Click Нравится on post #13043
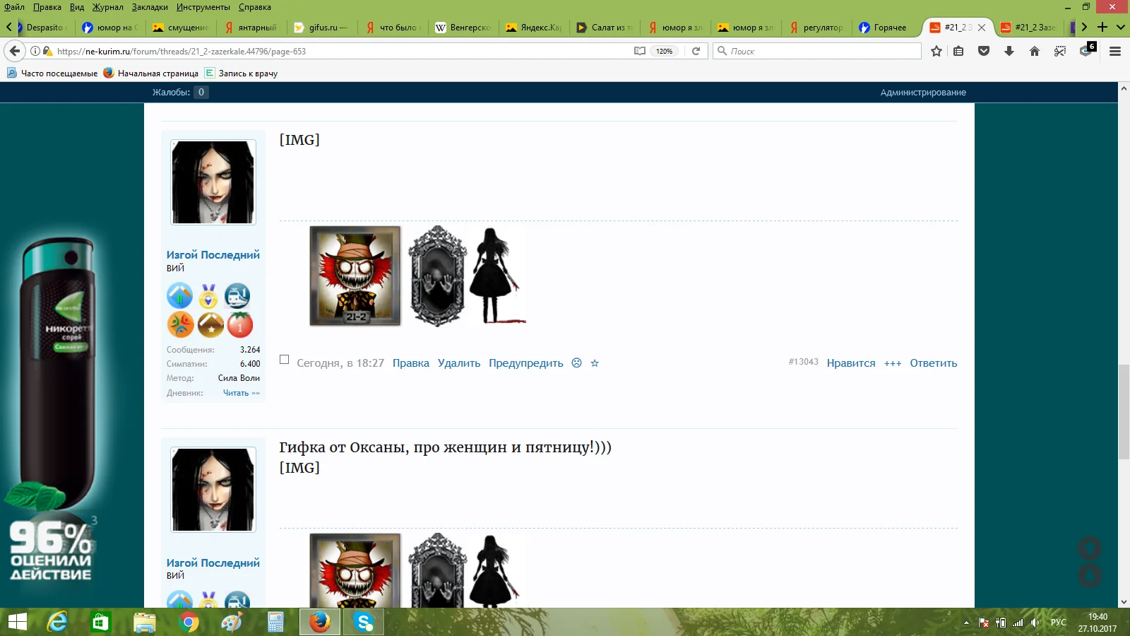The image size is (1130, 636). point(851,363)
